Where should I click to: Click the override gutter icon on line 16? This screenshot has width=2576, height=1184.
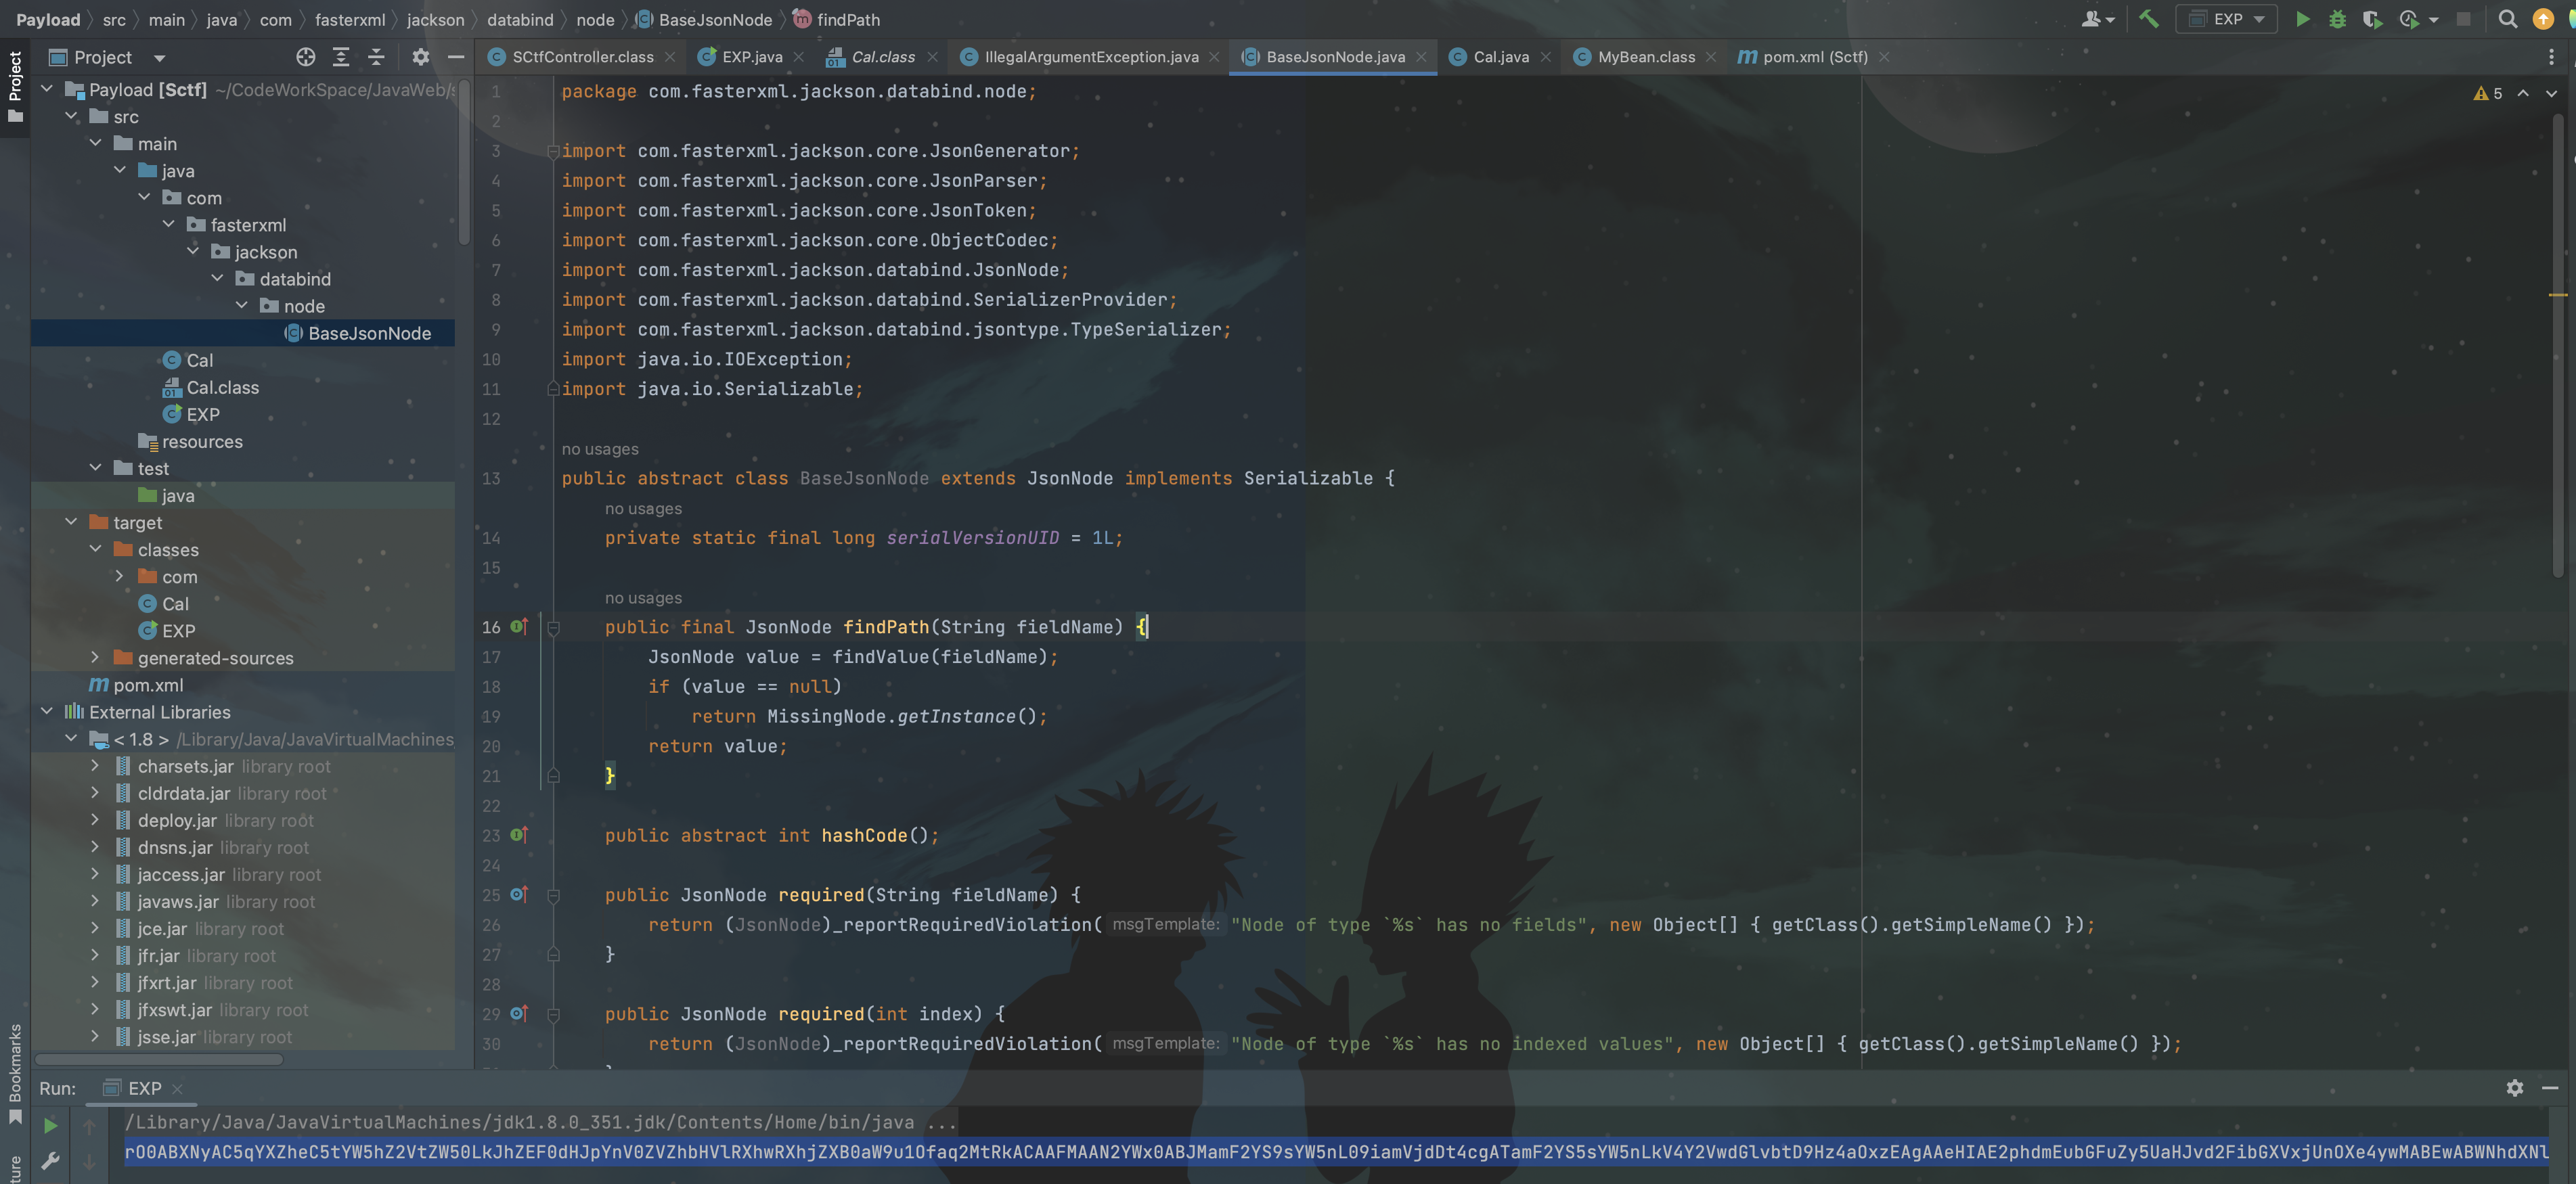tap(519, 627)
